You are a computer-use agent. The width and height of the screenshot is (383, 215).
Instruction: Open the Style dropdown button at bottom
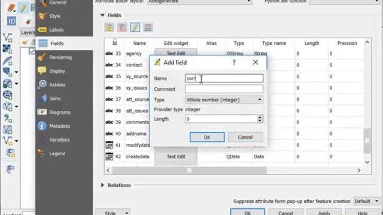coord(113,213)
